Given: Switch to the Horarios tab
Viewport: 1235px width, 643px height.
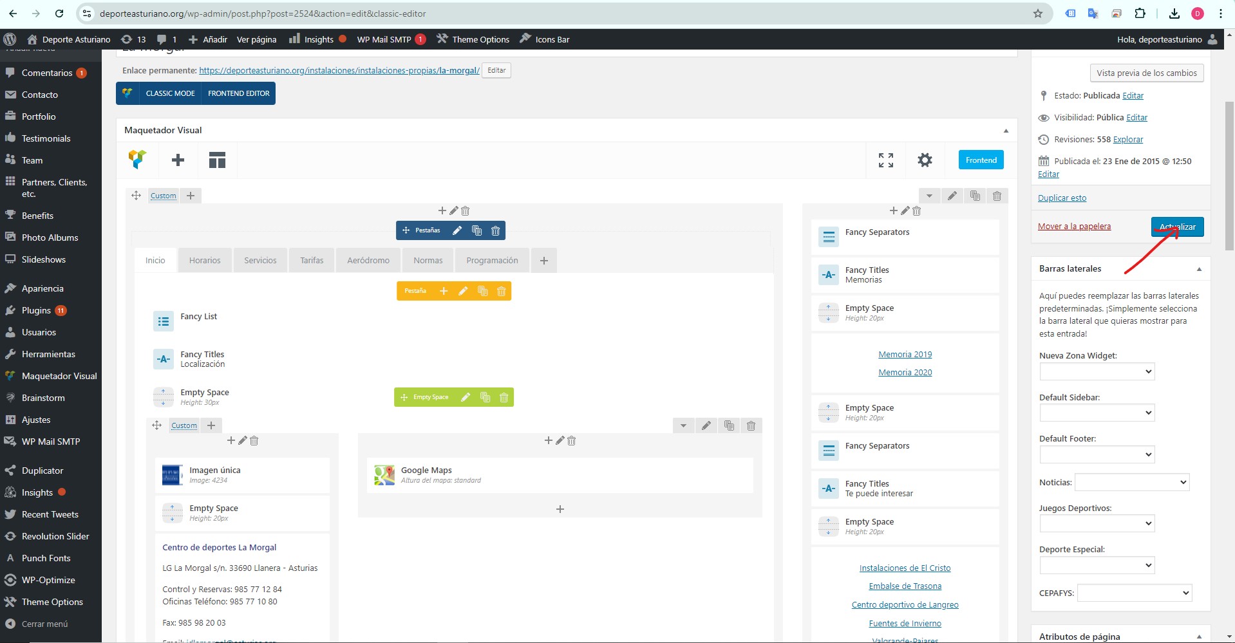Looking at the screenshot, I should 205,261.
